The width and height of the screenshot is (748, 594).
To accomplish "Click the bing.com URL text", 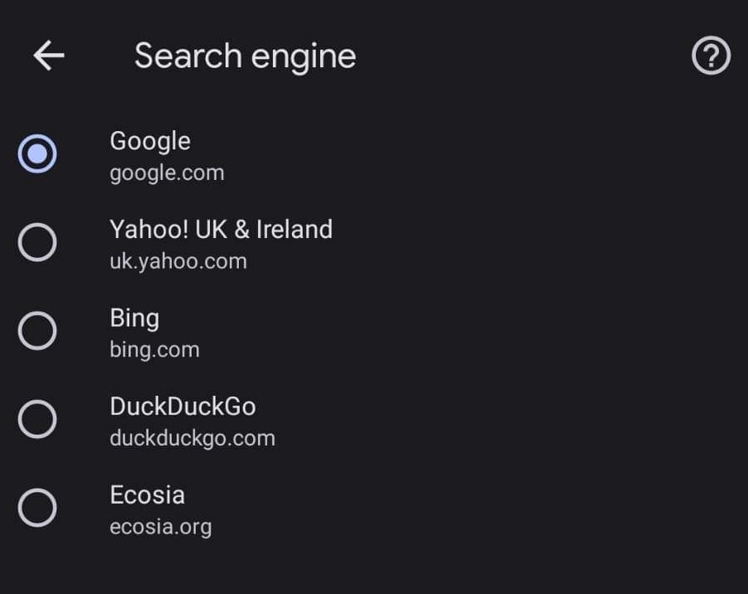I will 154,349.
